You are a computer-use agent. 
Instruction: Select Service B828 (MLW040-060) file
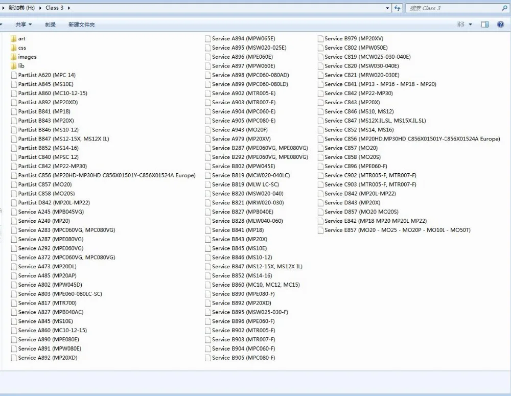[247, 221]
